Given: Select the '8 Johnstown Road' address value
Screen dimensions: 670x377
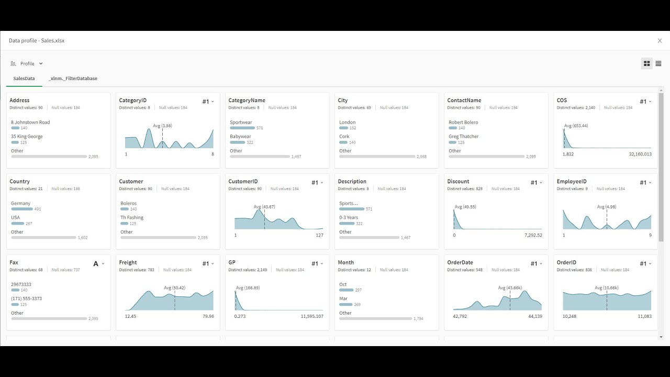Looking at the screenshot, I should tap(30, 123).
